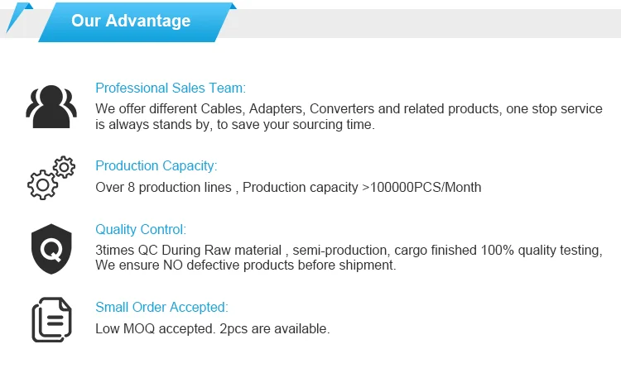621x373 pixels.
Task: Open the 'Professional Sales Team:' heading
Action: click(171, 88)
